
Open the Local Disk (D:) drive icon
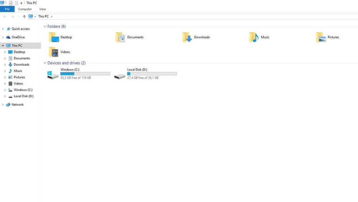coord(120,75)
